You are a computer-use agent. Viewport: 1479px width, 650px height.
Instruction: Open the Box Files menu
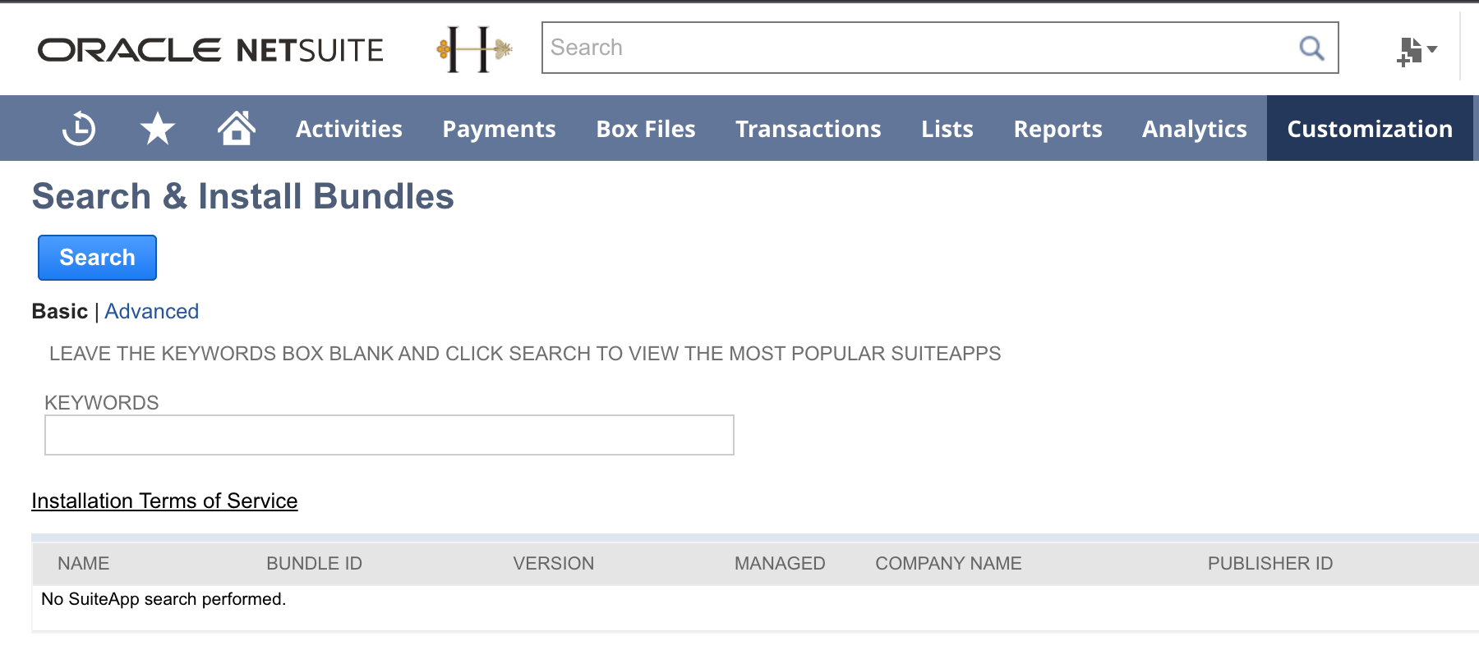click(x=646, y=129)
